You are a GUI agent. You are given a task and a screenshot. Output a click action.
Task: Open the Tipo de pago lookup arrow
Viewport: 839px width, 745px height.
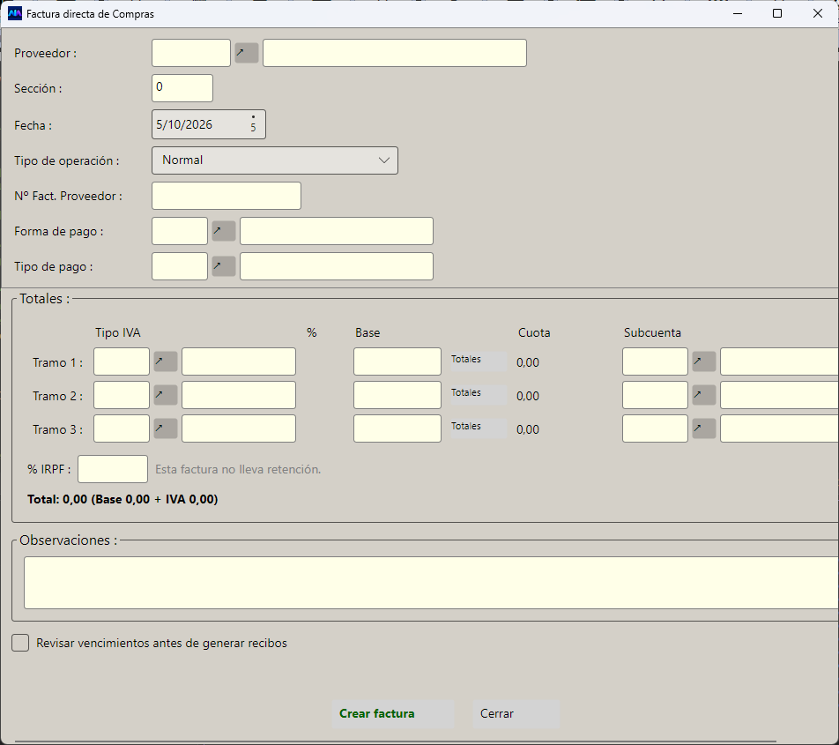click(x=224, y=266)
